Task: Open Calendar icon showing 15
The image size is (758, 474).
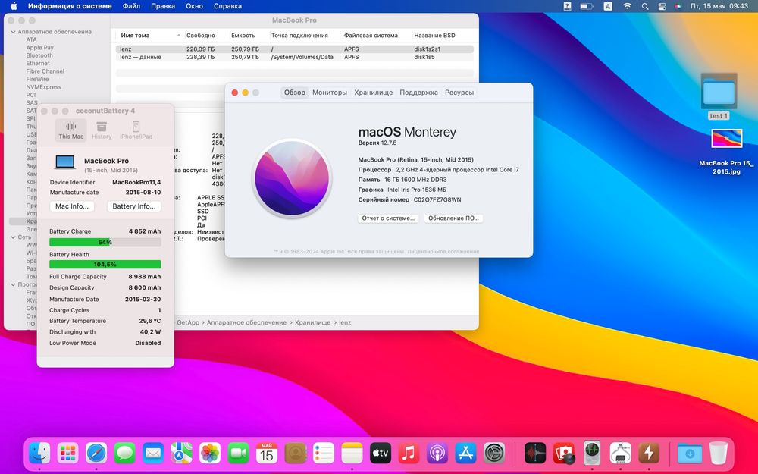Action: [267, 454]
